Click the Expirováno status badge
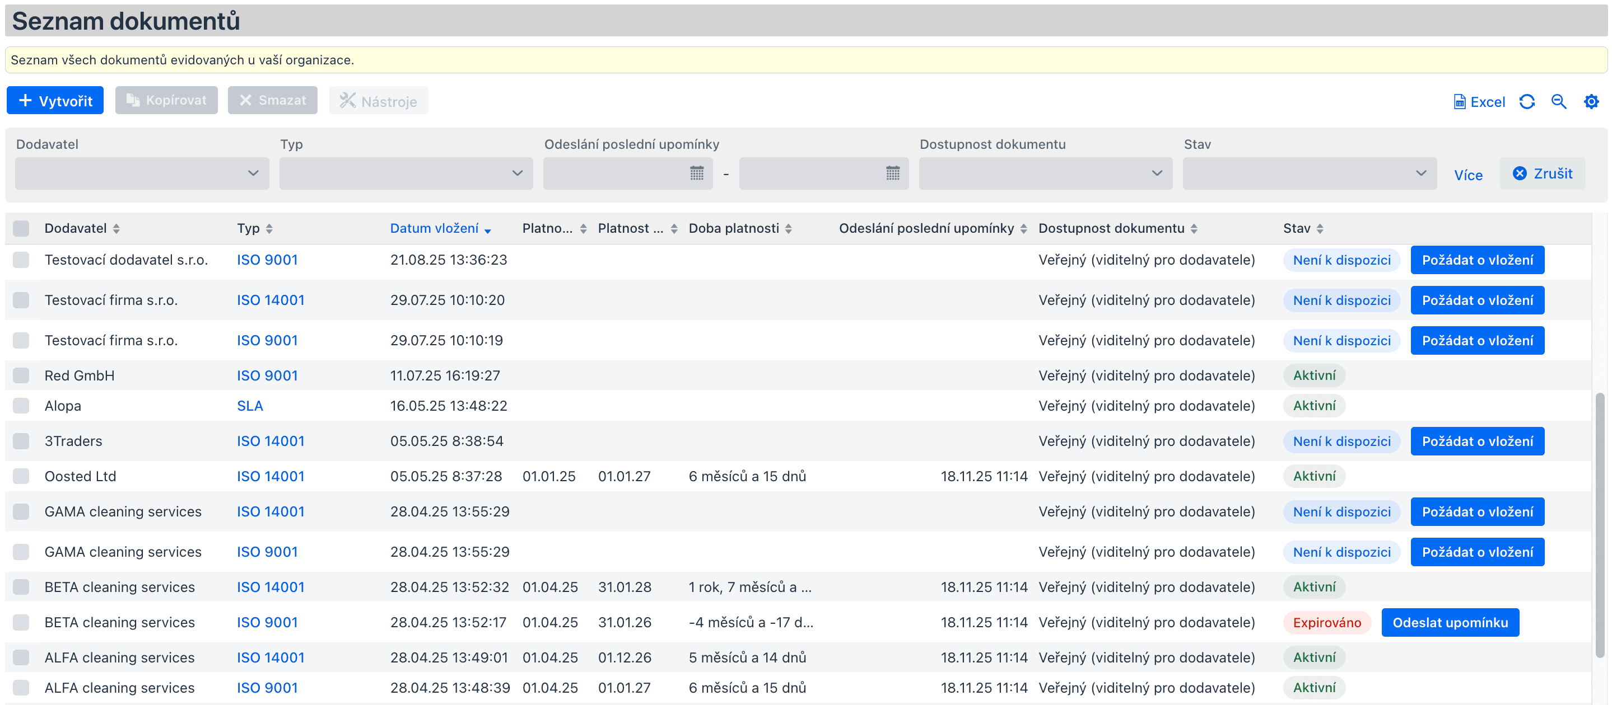The image size is (1612, 705). click(1327, 623)
